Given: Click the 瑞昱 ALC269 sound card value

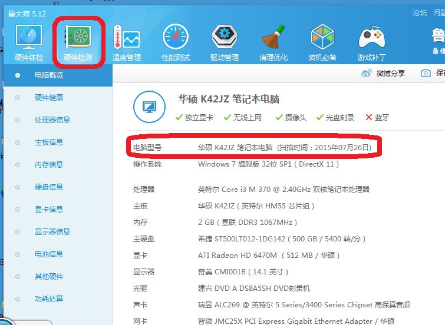Looking at the screenshot, I should tap(304, 305).
